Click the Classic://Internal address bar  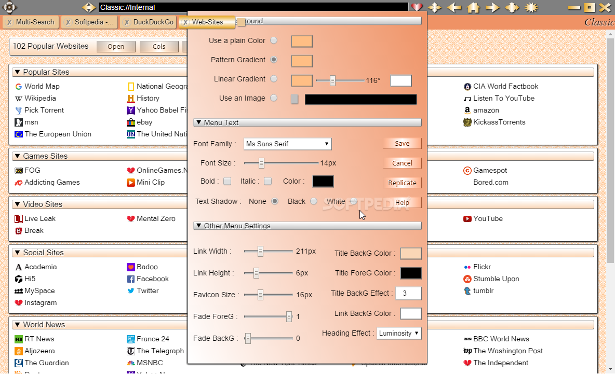[253, 7]
